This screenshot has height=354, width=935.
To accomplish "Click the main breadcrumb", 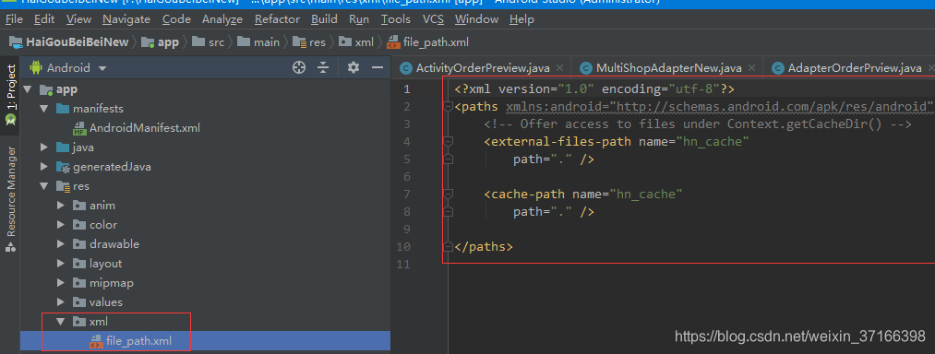I will pyautogui.click(x=258, y=41).
